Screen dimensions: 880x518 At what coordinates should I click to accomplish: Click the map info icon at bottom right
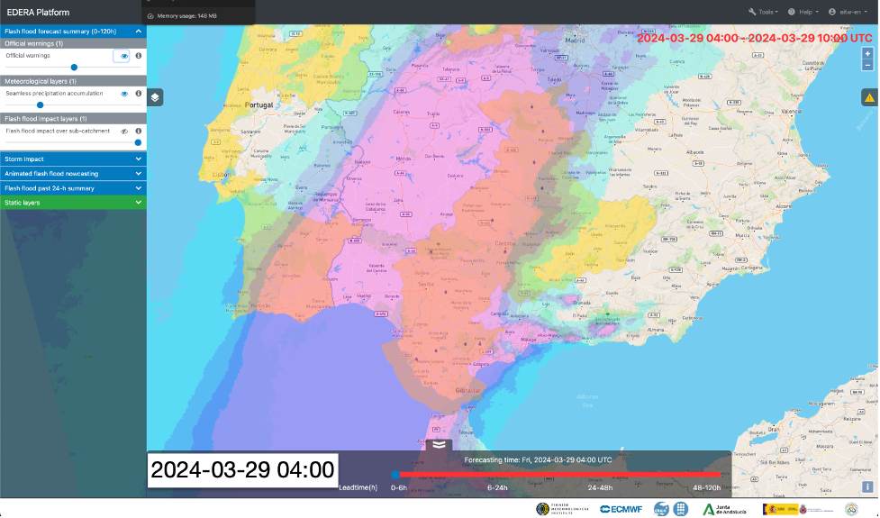click(x=867, y=487)
